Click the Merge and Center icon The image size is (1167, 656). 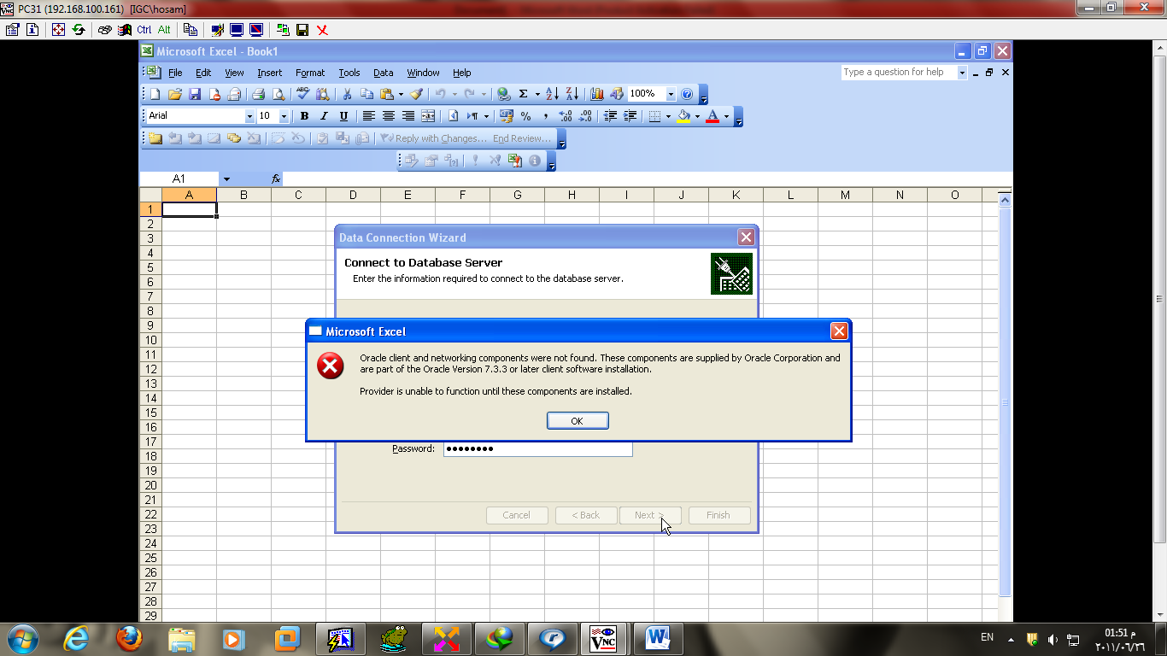click(428, 116)
